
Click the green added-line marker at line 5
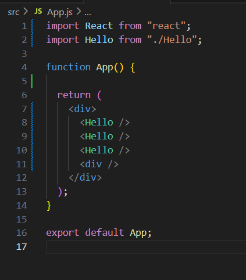coord(32,81)
